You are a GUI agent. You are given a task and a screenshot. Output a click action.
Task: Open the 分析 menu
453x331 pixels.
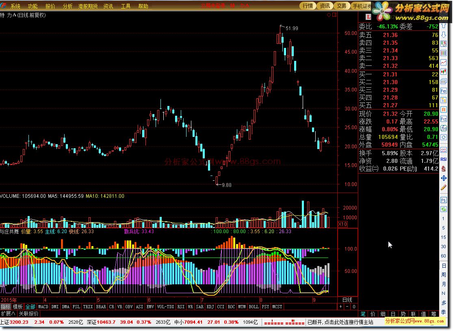coord(67,6)
